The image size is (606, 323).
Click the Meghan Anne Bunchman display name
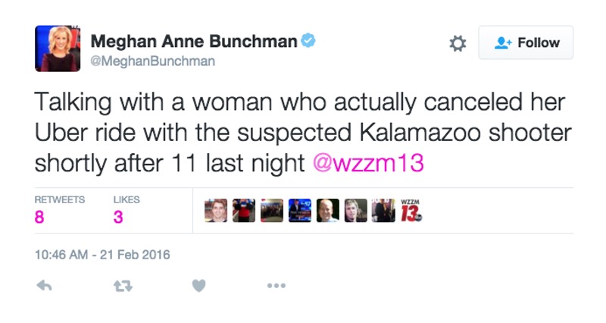(194, 42)
